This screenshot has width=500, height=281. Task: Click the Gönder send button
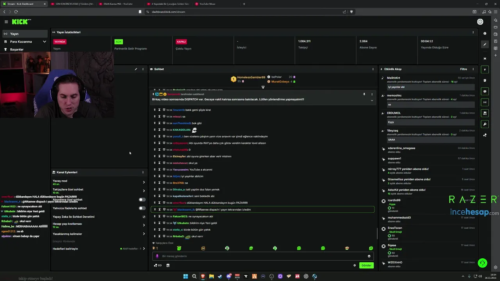coord(366,265)
